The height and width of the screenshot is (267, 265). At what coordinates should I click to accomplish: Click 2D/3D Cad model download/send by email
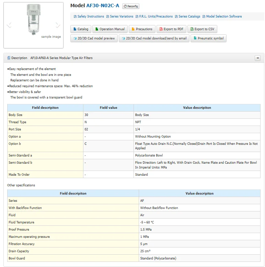pos(154,38)
